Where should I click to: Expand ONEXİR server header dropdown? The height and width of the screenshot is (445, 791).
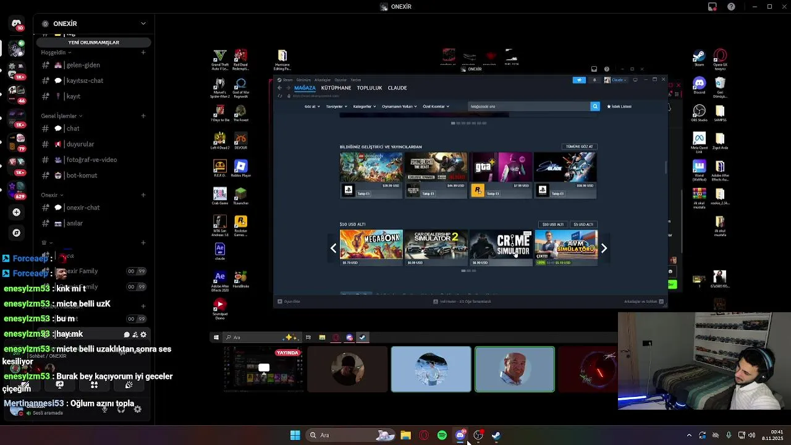143,23
